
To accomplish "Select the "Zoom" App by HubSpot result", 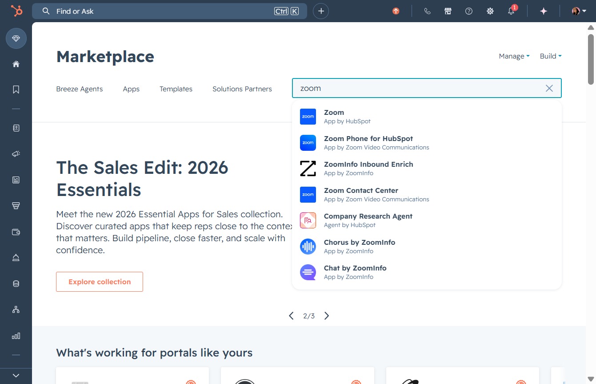I will tap(427, 117).
